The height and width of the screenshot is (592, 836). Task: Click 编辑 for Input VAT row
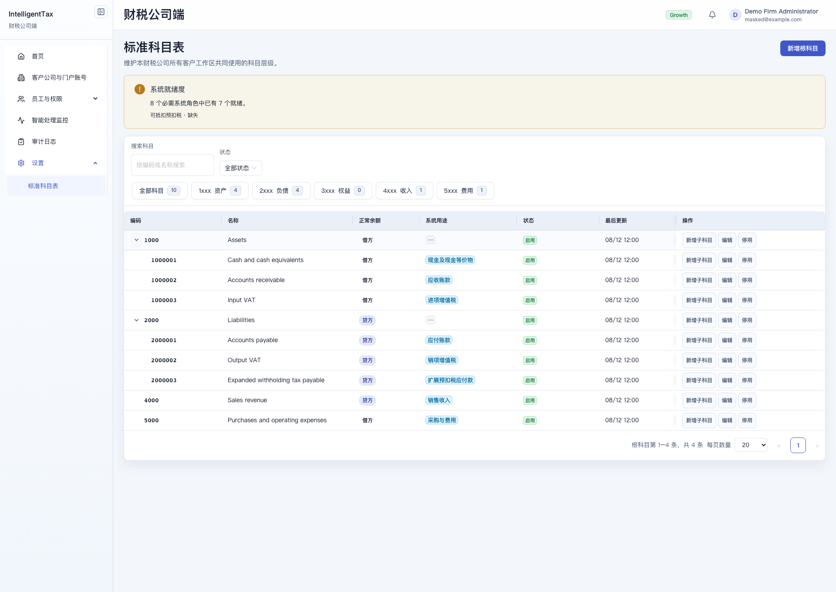tap(727, 300)
